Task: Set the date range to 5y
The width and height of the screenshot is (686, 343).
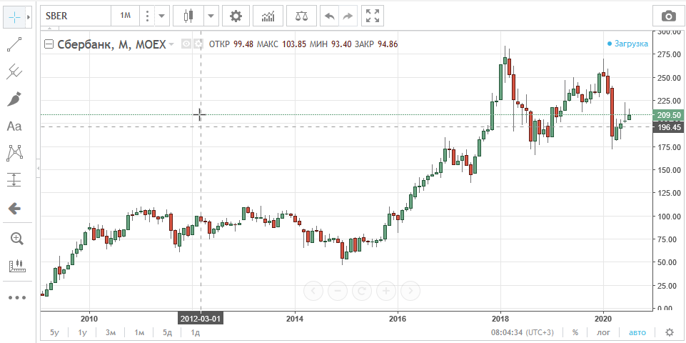Action: (54, 332)
